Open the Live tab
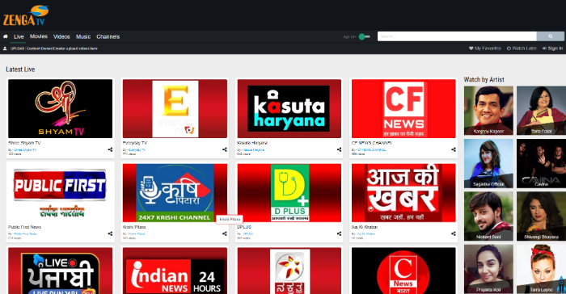 coord(19,36)
